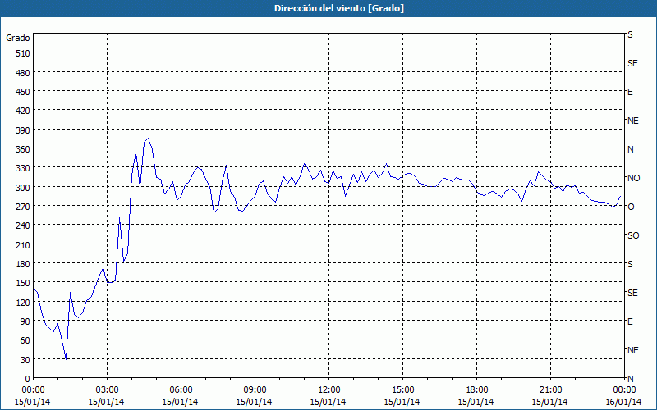Select the 210 value on the y-axis
This screenshot has width=657, height=410.
point(23,244)
